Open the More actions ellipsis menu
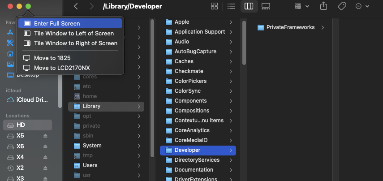Image resolution: width=383 pixels, height=181 pixels. pyautogui.click(x=362, y=6)
